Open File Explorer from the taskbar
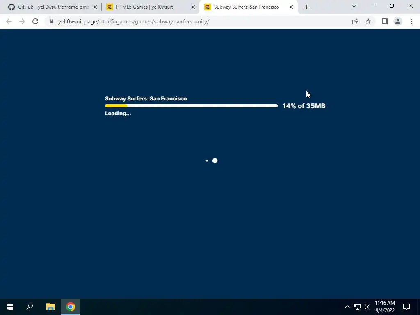Viewport: 420px width, 315px height. (50, 307)
